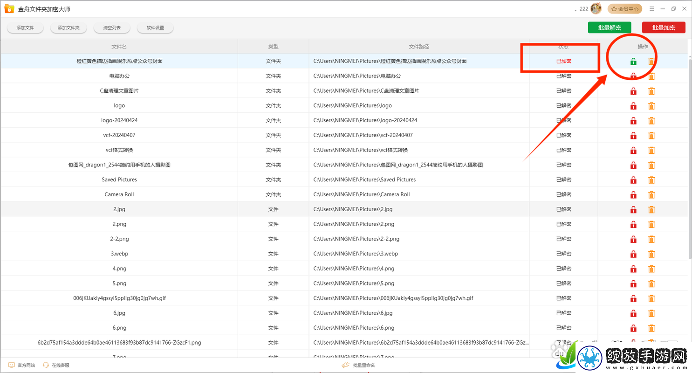Remove Camera Roll via its trash icon
The image size is (692, 373).
pyautogui.click(x=651, y=195)
